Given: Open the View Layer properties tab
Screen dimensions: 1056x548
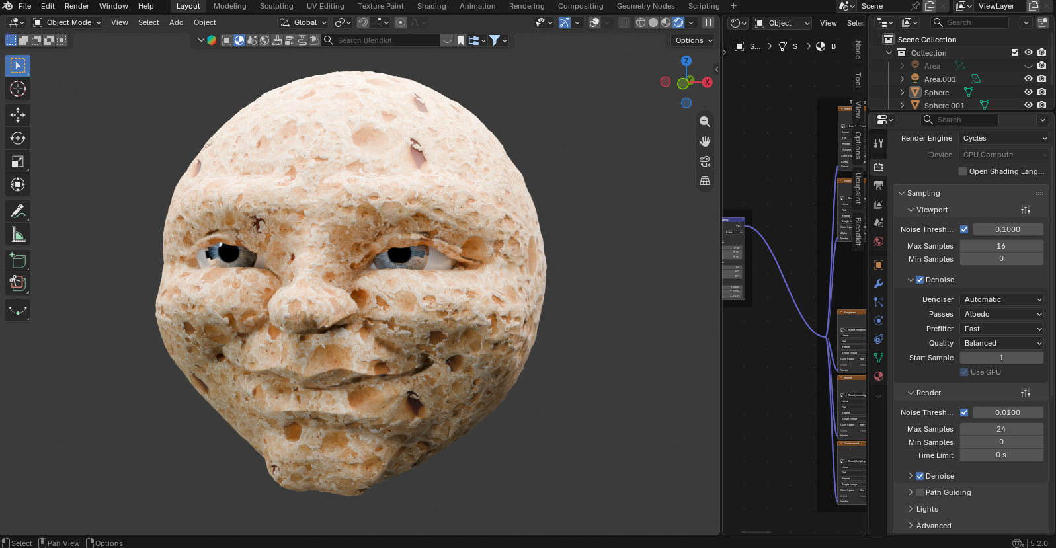Looking at the screenshot, I should [879, 204].
